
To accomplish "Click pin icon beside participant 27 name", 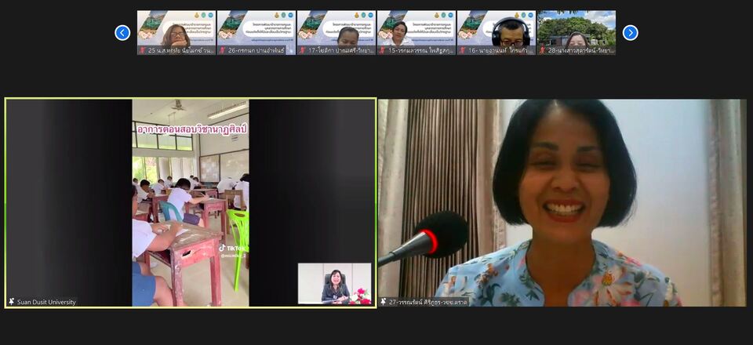I will tap(384, 302).
